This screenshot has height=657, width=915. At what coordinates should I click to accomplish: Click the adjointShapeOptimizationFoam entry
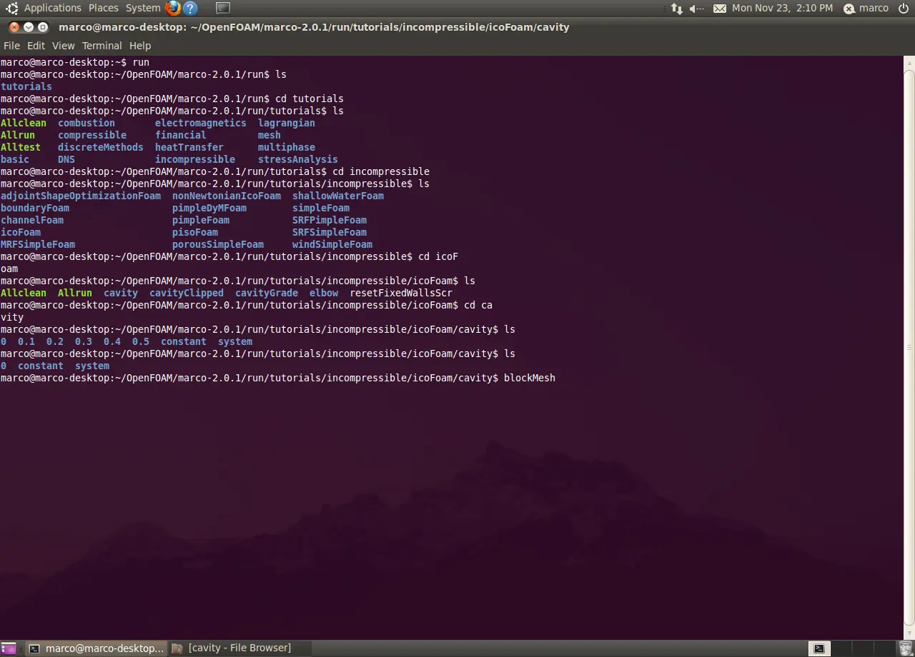pyautogui.click(x=81, y=196)
